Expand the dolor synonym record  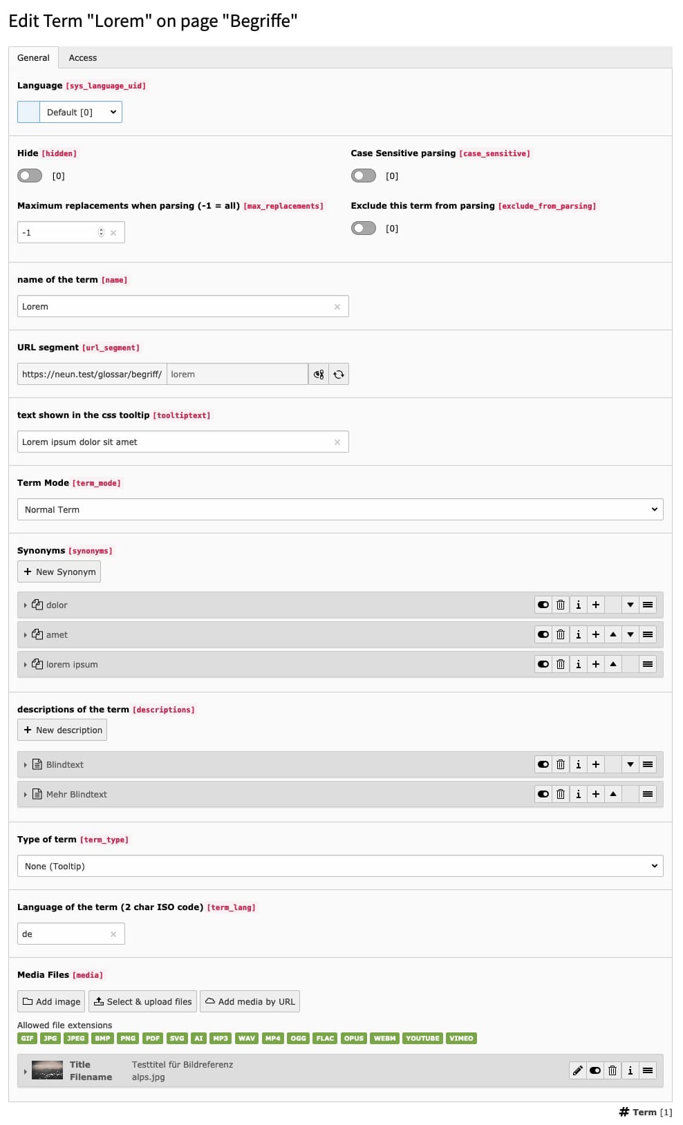pyautogui.click(x=26, y=605)
